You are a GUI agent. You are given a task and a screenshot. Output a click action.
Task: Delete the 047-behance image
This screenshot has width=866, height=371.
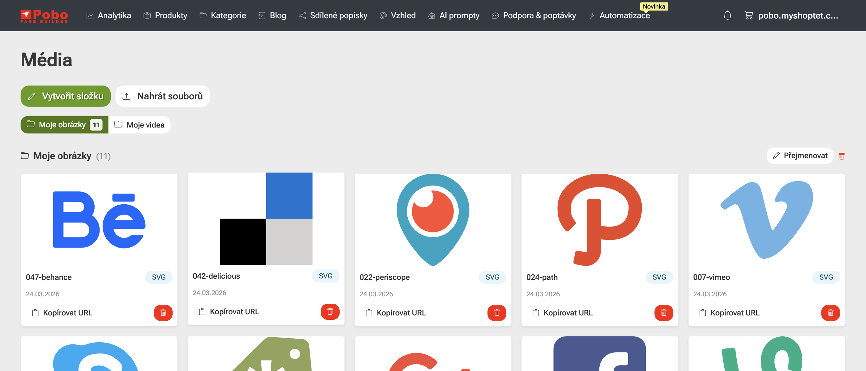[x=163, y=313]
